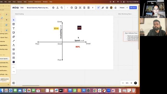Open the Miro Review tab in Arc sidebar
The image size is (167, 94).
(4, 67)
